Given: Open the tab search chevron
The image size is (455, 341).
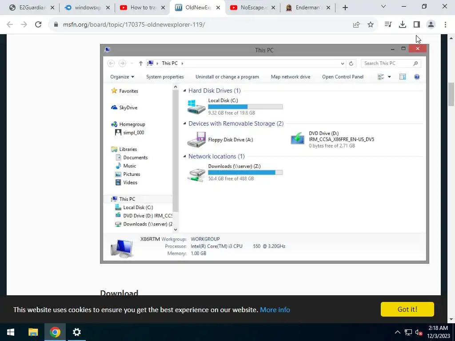Looking at the screenshot, I should 383,6.
